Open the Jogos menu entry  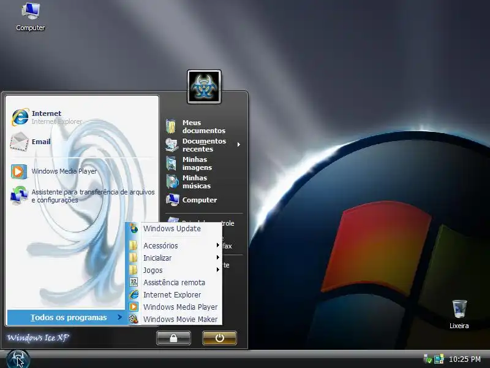(x=175, y=270)
